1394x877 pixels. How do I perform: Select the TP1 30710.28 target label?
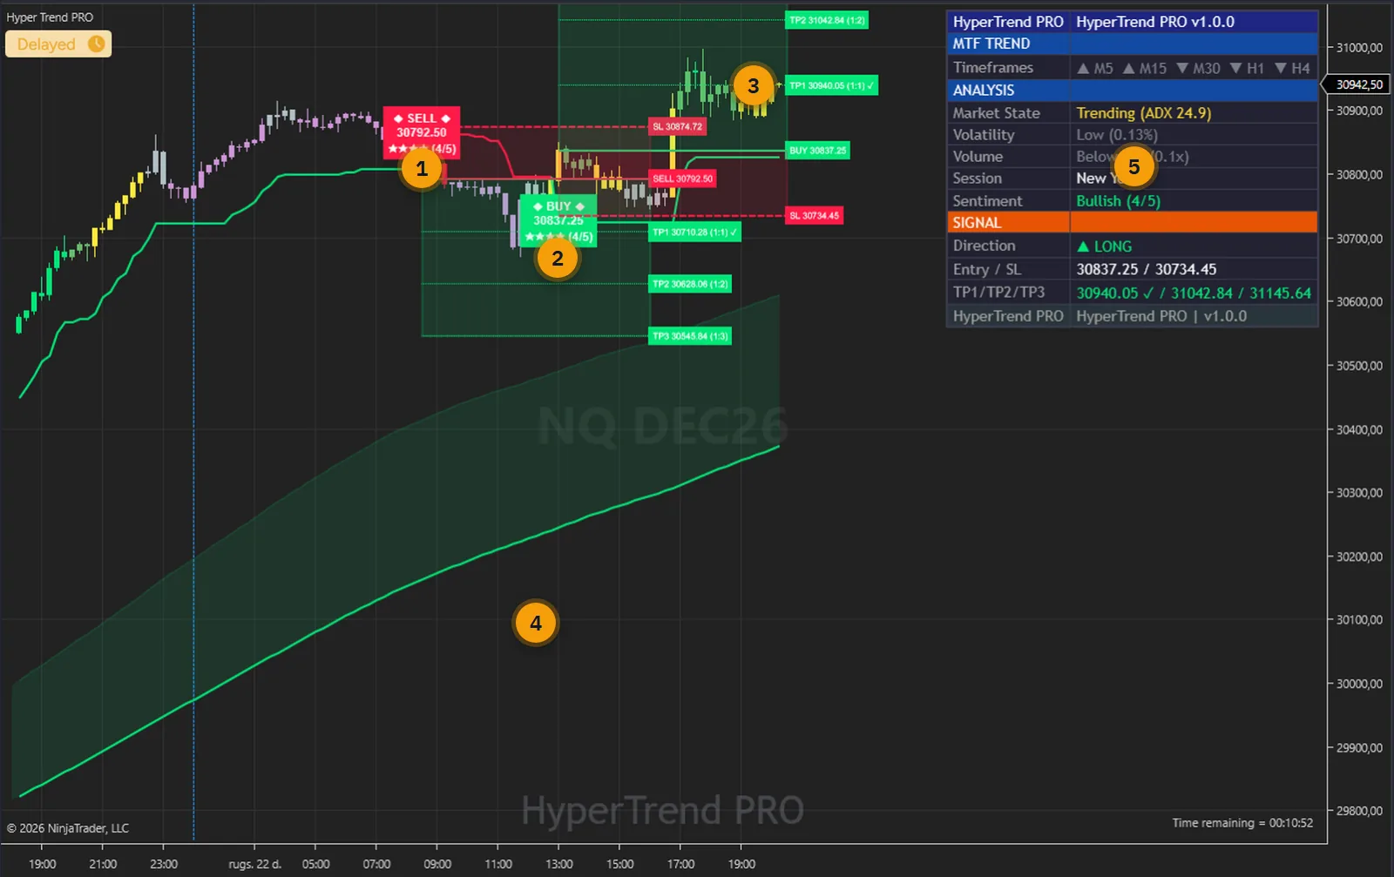(695, 233)
